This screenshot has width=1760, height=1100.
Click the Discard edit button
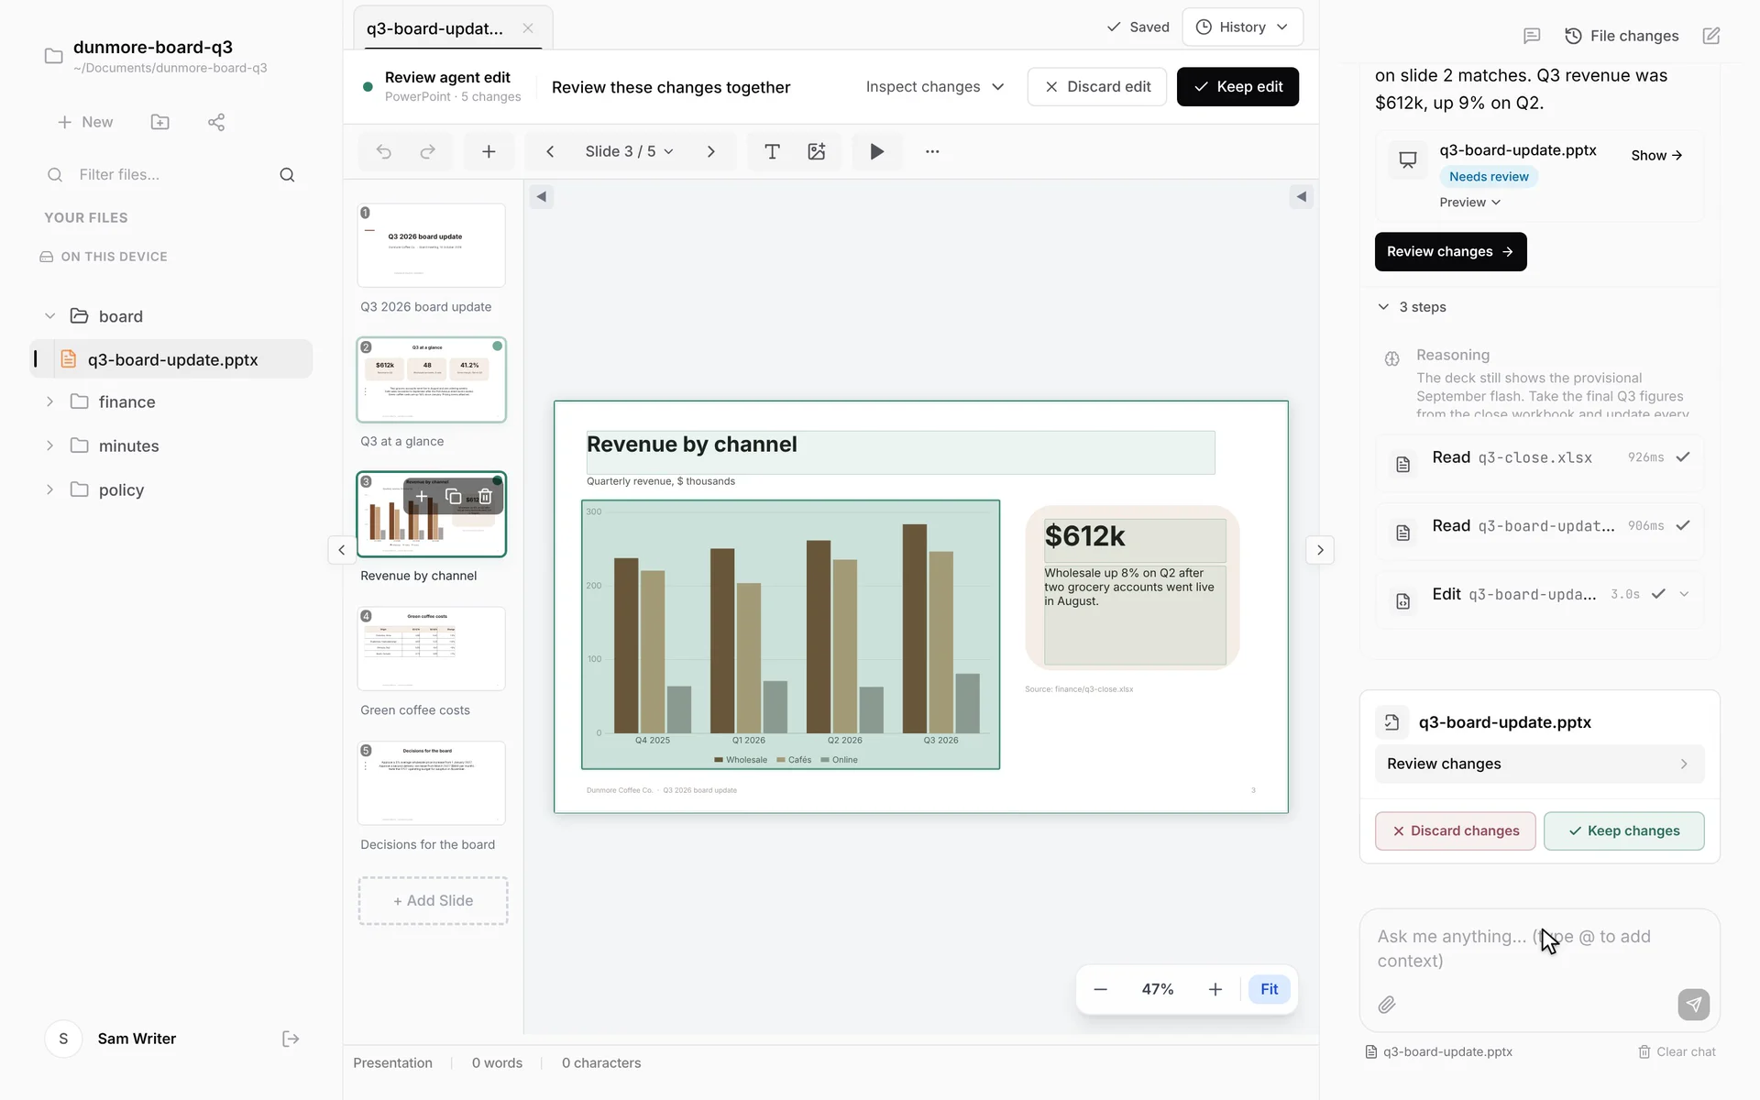point(1097,87)
